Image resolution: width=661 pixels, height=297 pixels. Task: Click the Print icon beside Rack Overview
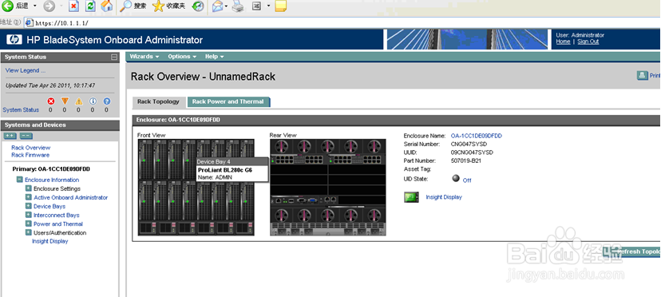643,76
